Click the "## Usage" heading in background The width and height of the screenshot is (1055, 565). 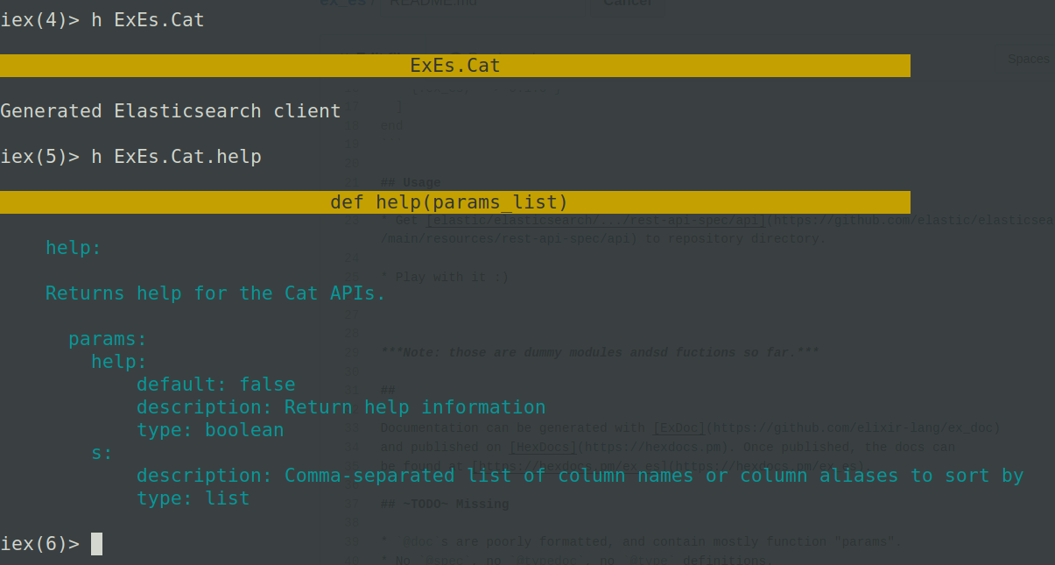(x=411, y=182)
